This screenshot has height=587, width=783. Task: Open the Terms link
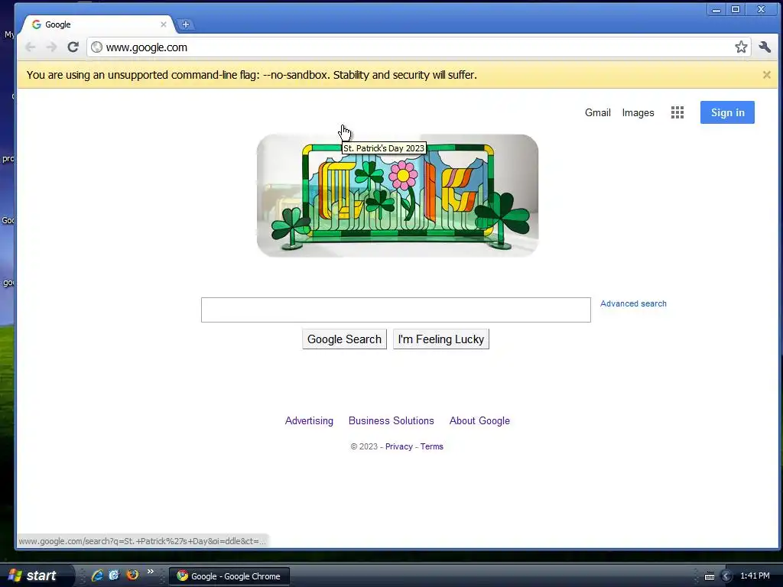click(x=431, y=446)
